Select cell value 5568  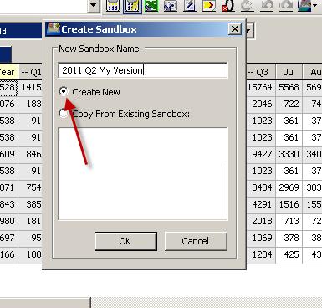tap(289, 87)
